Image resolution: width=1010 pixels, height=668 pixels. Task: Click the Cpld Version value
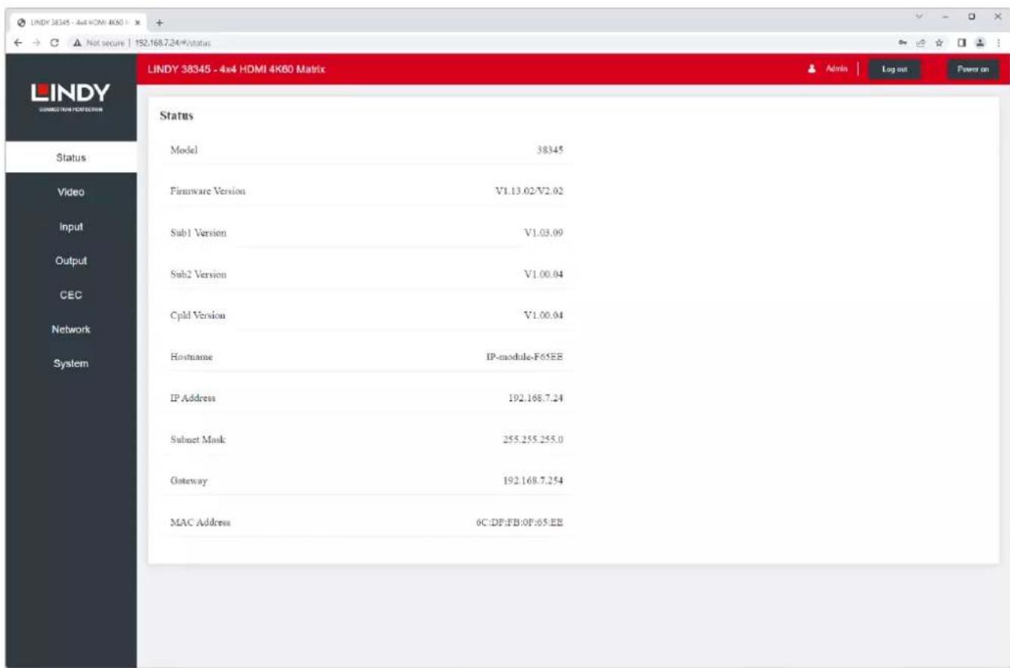pyautogui.click(x=544, y=315)
